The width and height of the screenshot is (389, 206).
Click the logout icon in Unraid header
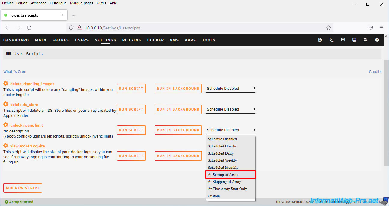pos(320,40)
